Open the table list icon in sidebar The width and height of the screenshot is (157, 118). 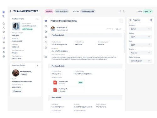pyautogui.click(x=4, y=48)
